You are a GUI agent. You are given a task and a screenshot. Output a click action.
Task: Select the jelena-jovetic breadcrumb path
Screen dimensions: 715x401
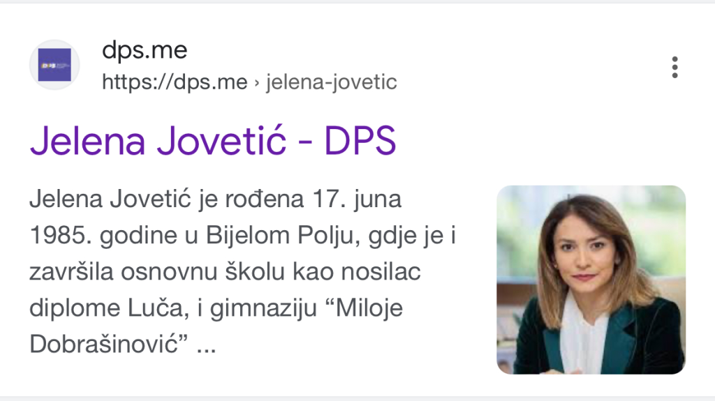tap(332, 82)
